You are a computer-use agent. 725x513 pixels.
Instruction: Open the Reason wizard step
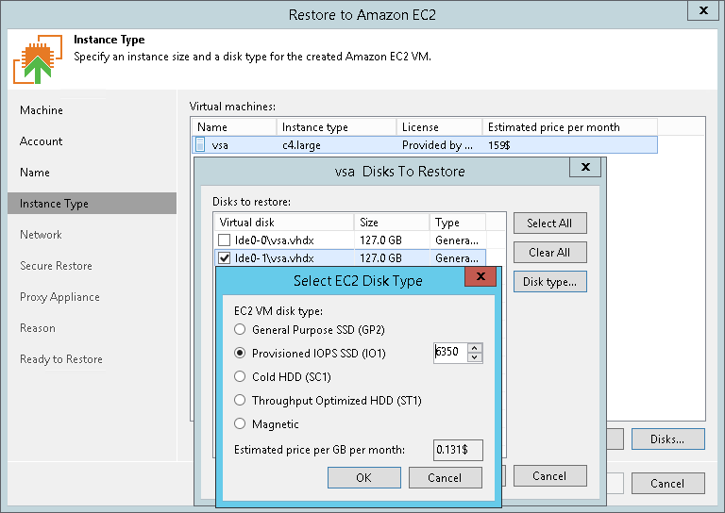[38, 328]
